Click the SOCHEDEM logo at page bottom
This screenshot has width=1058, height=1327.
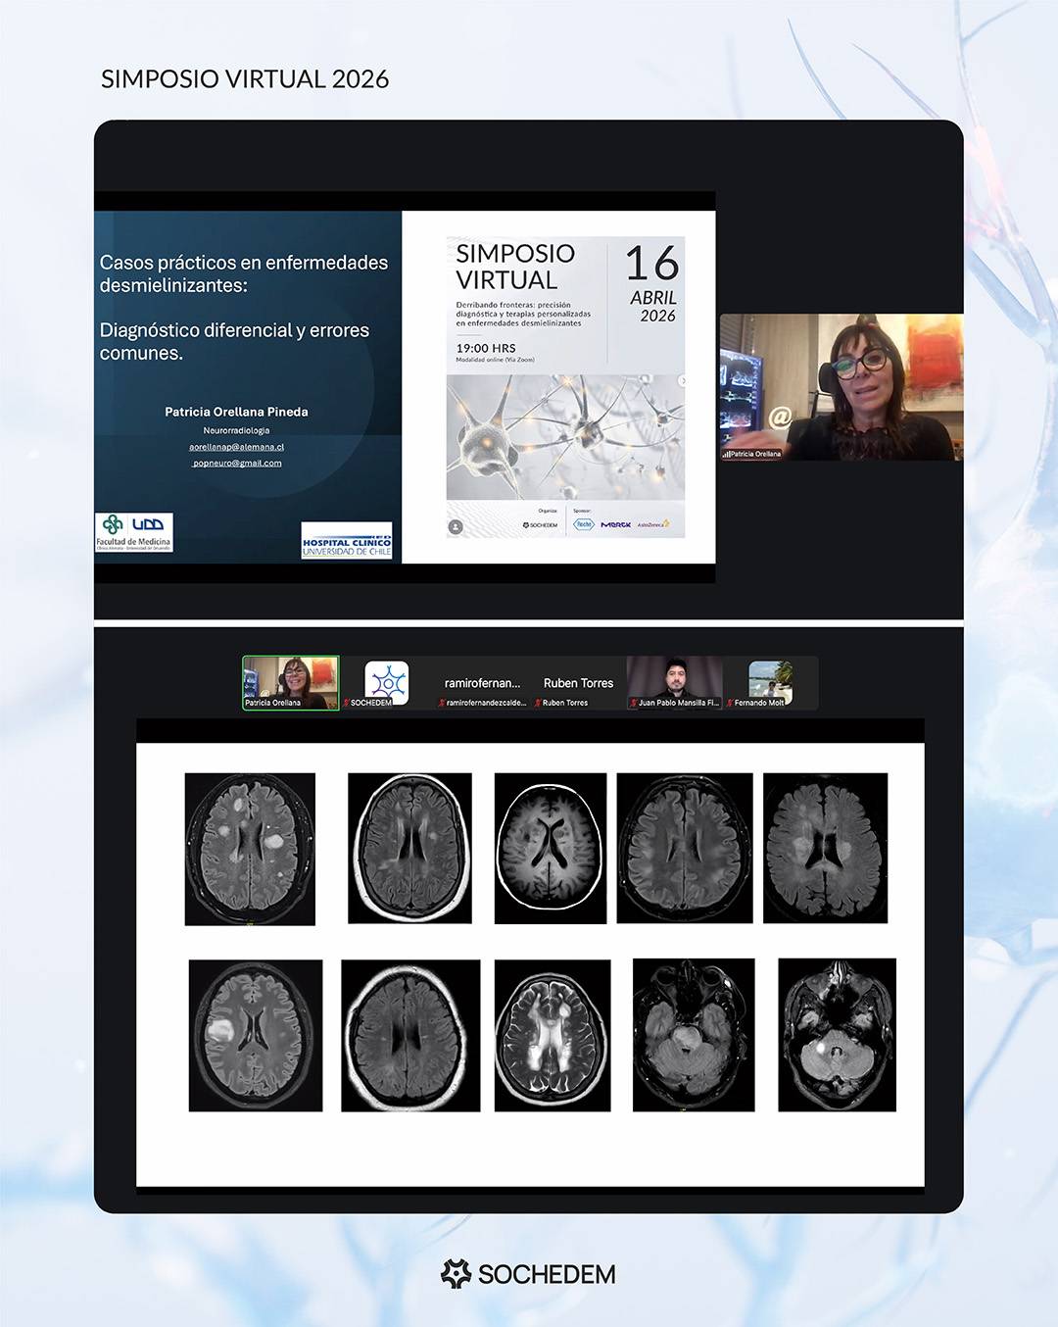[529, 1273]
